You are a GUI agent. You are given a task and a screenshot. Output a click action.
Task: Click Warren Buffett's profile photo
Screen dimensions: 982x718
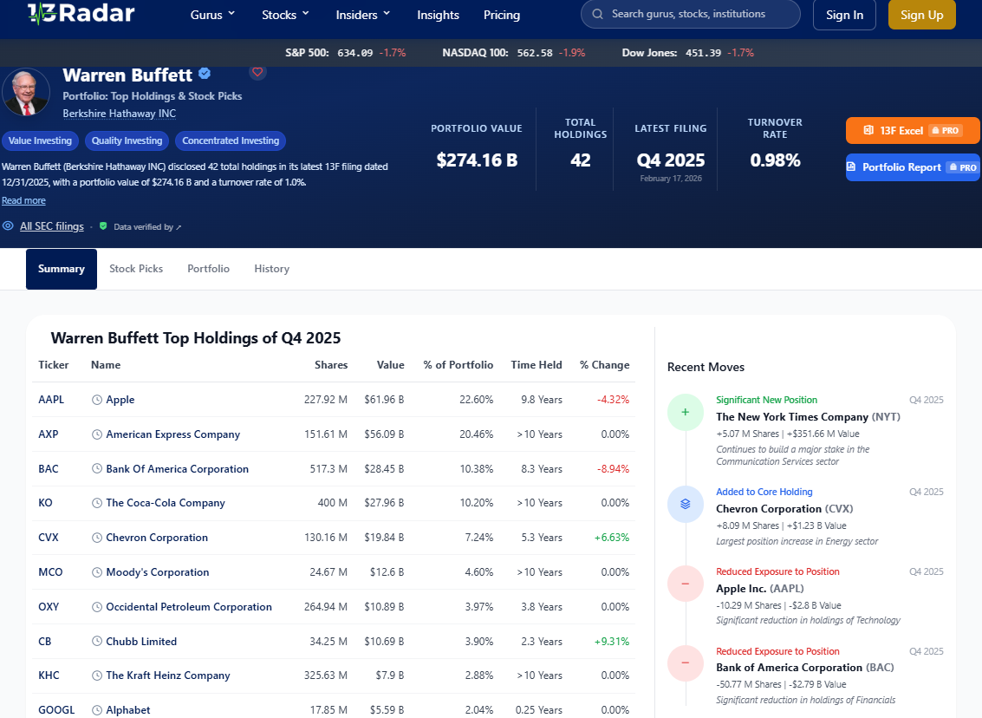[26, 92]
